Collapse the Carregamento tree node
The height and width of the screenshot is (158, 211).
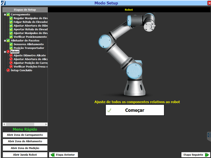5,15
